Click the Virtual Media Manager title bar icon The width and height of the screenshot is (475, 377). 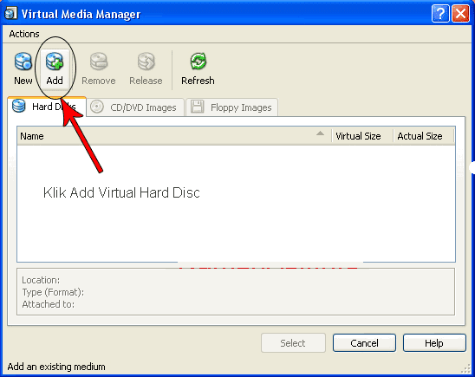click(10, 14)
